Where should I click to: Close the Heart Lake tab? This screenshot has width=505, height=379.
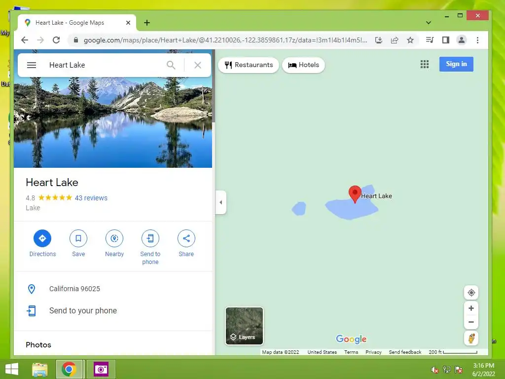[x=128, y=23]
